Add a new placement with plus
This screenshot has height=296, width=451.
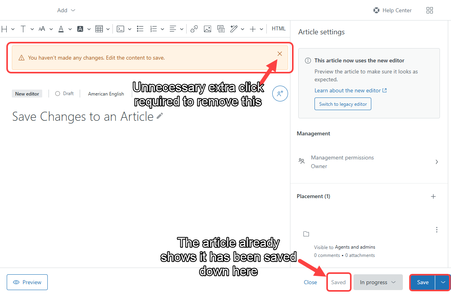(433, 197)
